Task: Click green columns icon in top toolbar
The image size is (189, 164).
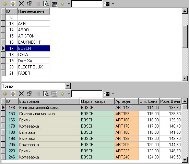Action: (37, 4)
